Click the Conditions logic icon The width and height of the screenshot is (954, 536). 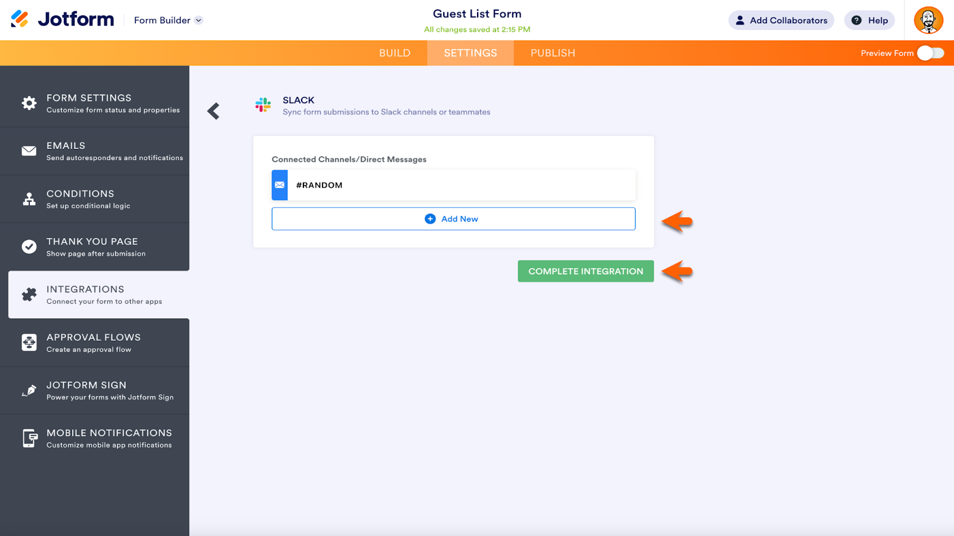(29, 199)
